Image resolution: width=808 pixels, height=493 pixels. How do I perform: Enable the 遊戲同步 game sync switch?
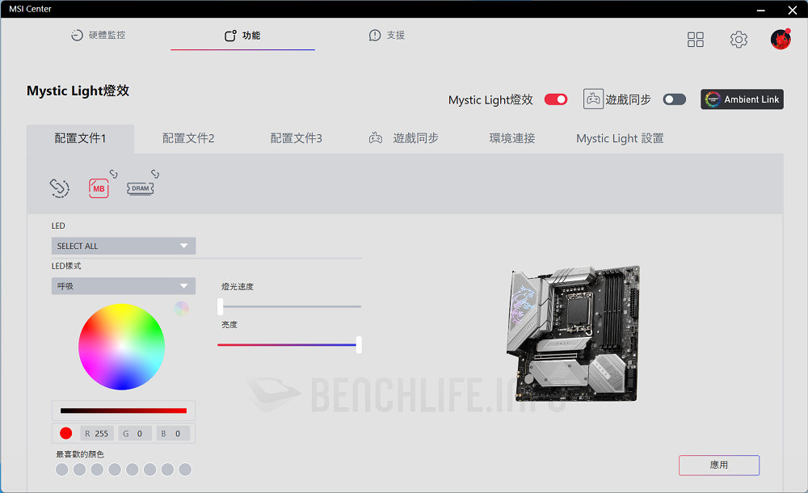point(674,99)
